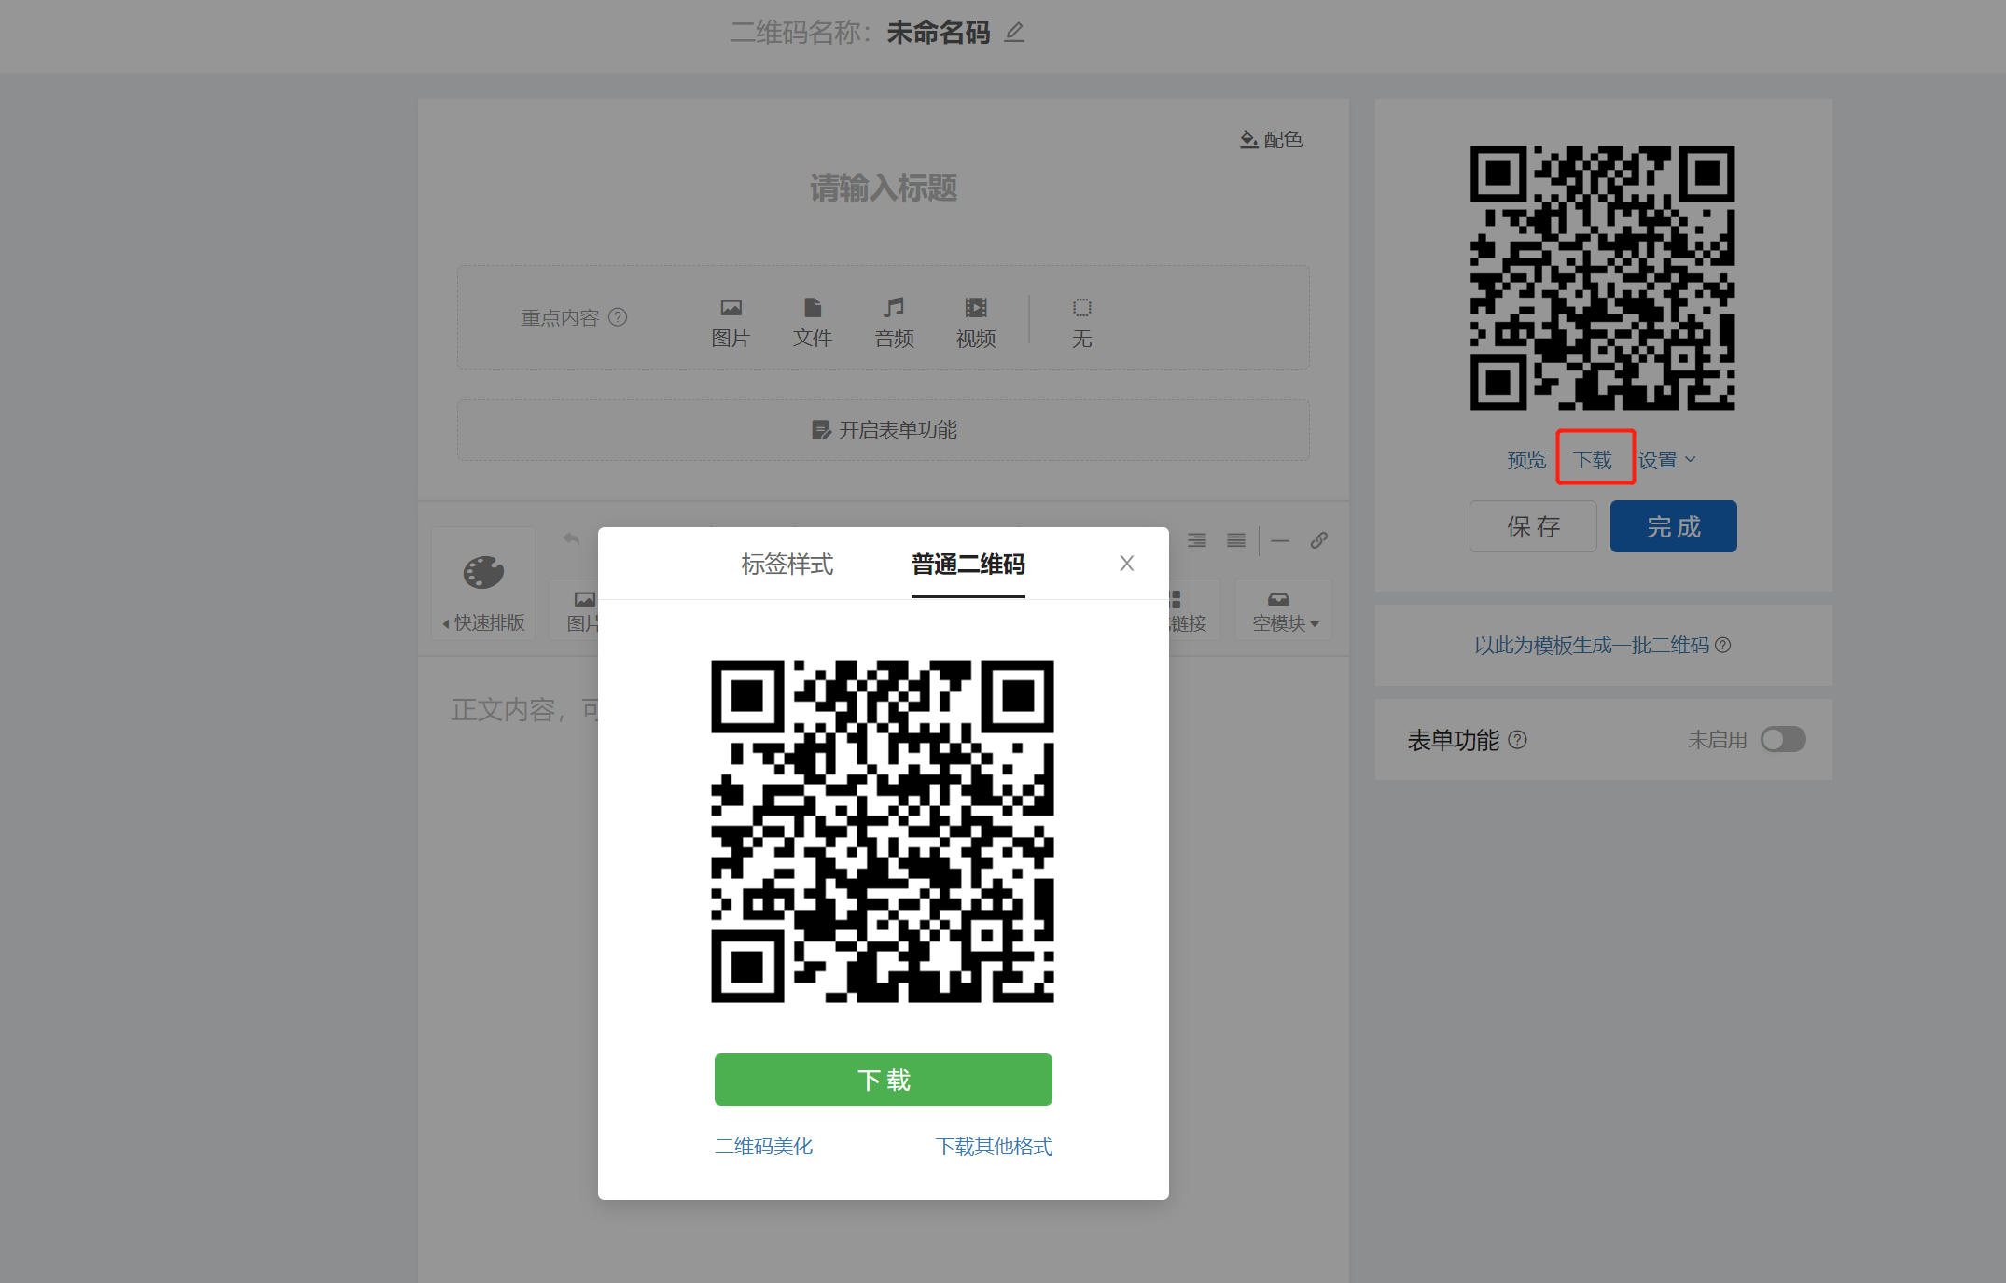Switch to the 标签样式 tab
The width and height of the screenshot is (2006, 1283).
coord(787,565)
